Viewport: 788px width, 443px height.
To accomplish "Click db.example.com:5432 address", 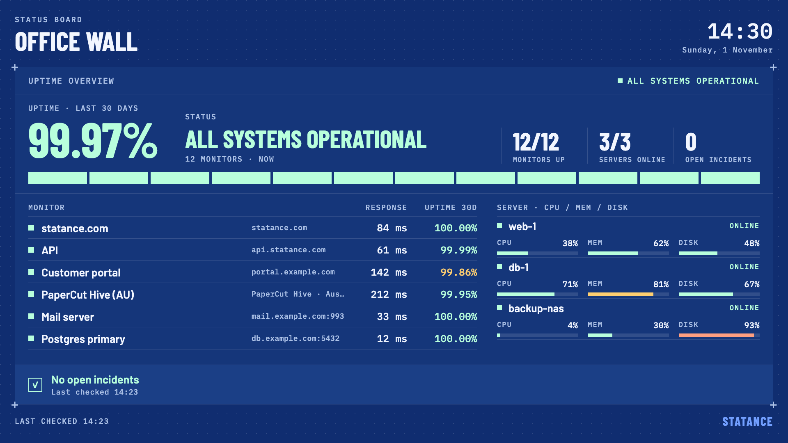I will click(x=295, y=338).
